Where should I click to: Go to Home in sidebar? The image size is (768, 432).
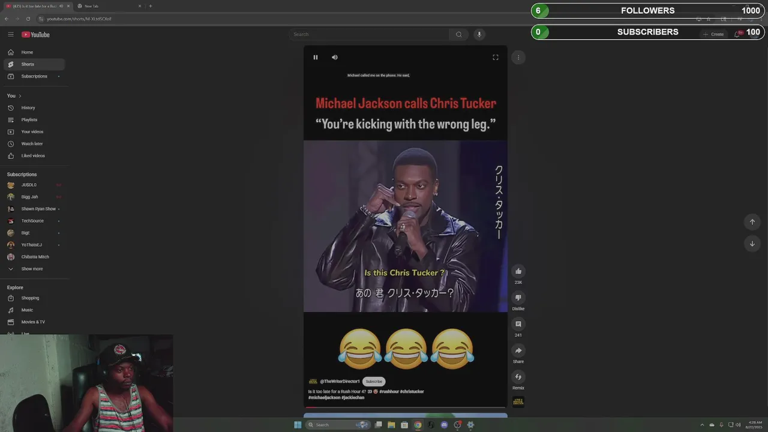point(34,52)
